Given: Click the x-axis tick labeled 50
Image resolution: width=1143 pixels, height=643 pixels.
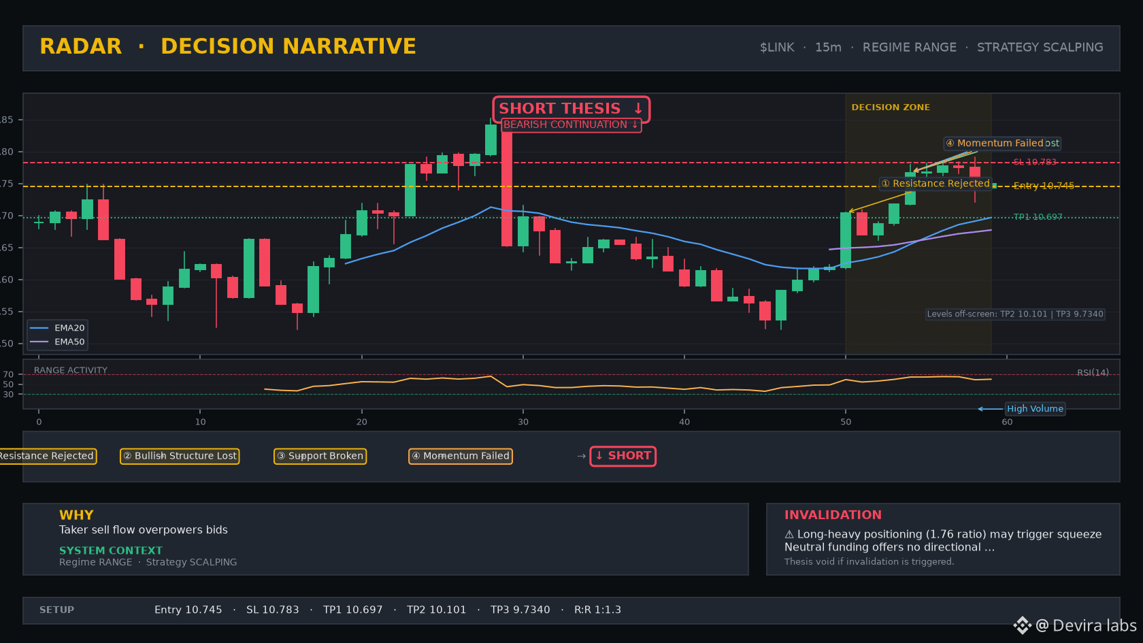Looking at the screenshot, I should point(846,422).
